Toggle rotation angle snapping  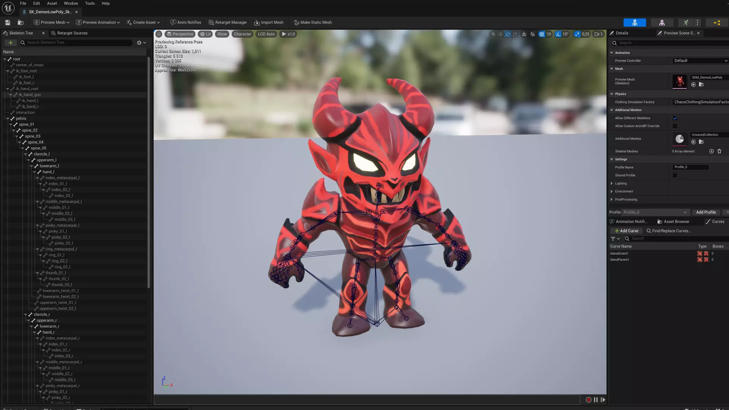558,34
